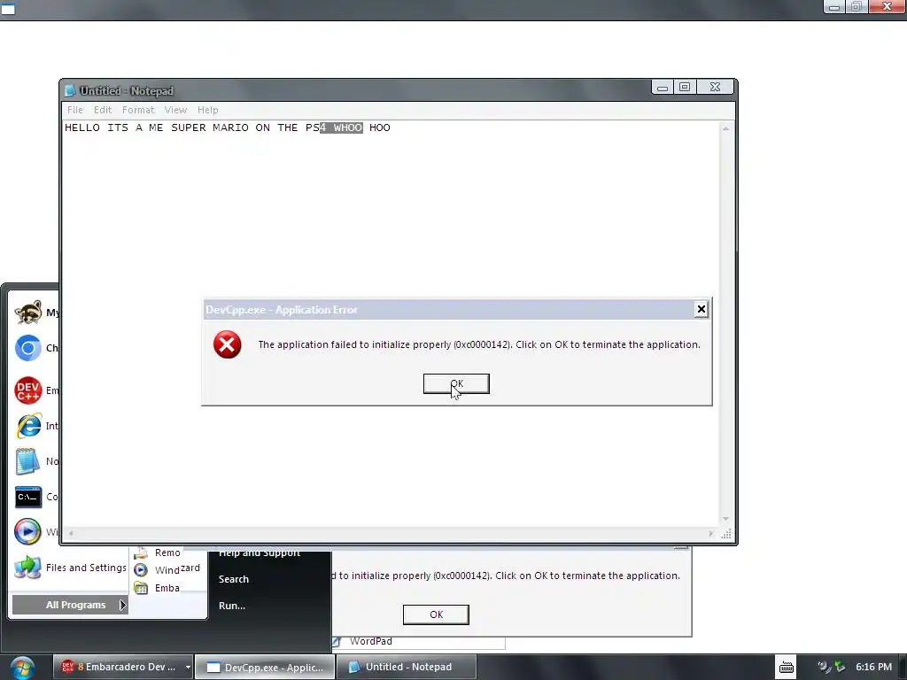Open Files and Settings transfer wizard
Screen dimensions: 907x680
(70, 568)
